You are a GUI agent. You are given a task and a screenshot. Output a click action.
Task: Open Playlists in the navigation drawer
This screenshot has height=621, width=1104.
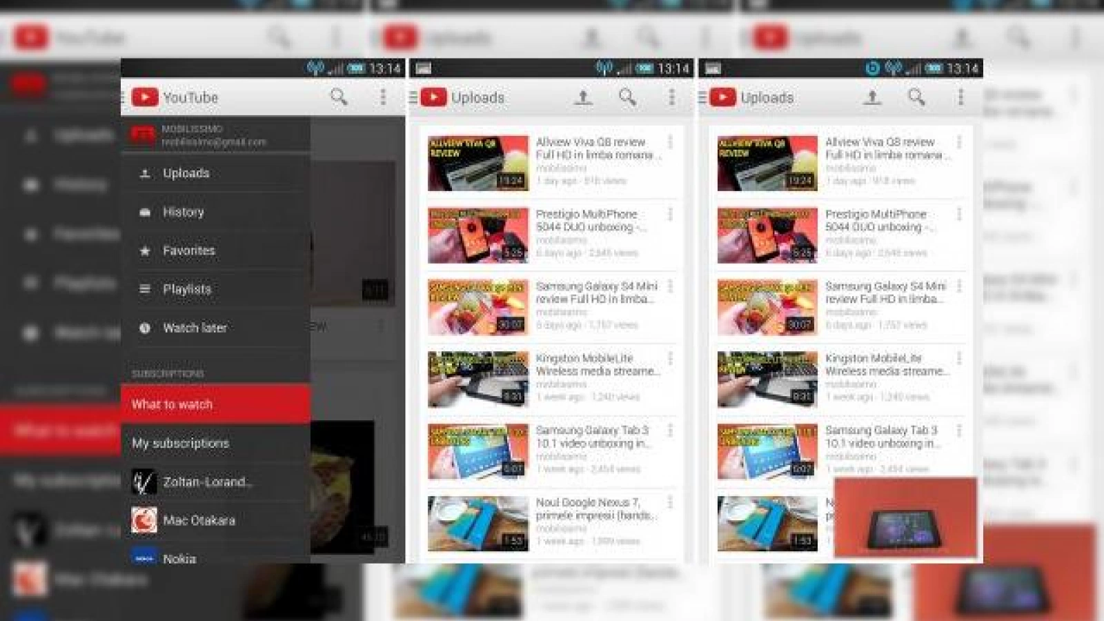point(215,289)
